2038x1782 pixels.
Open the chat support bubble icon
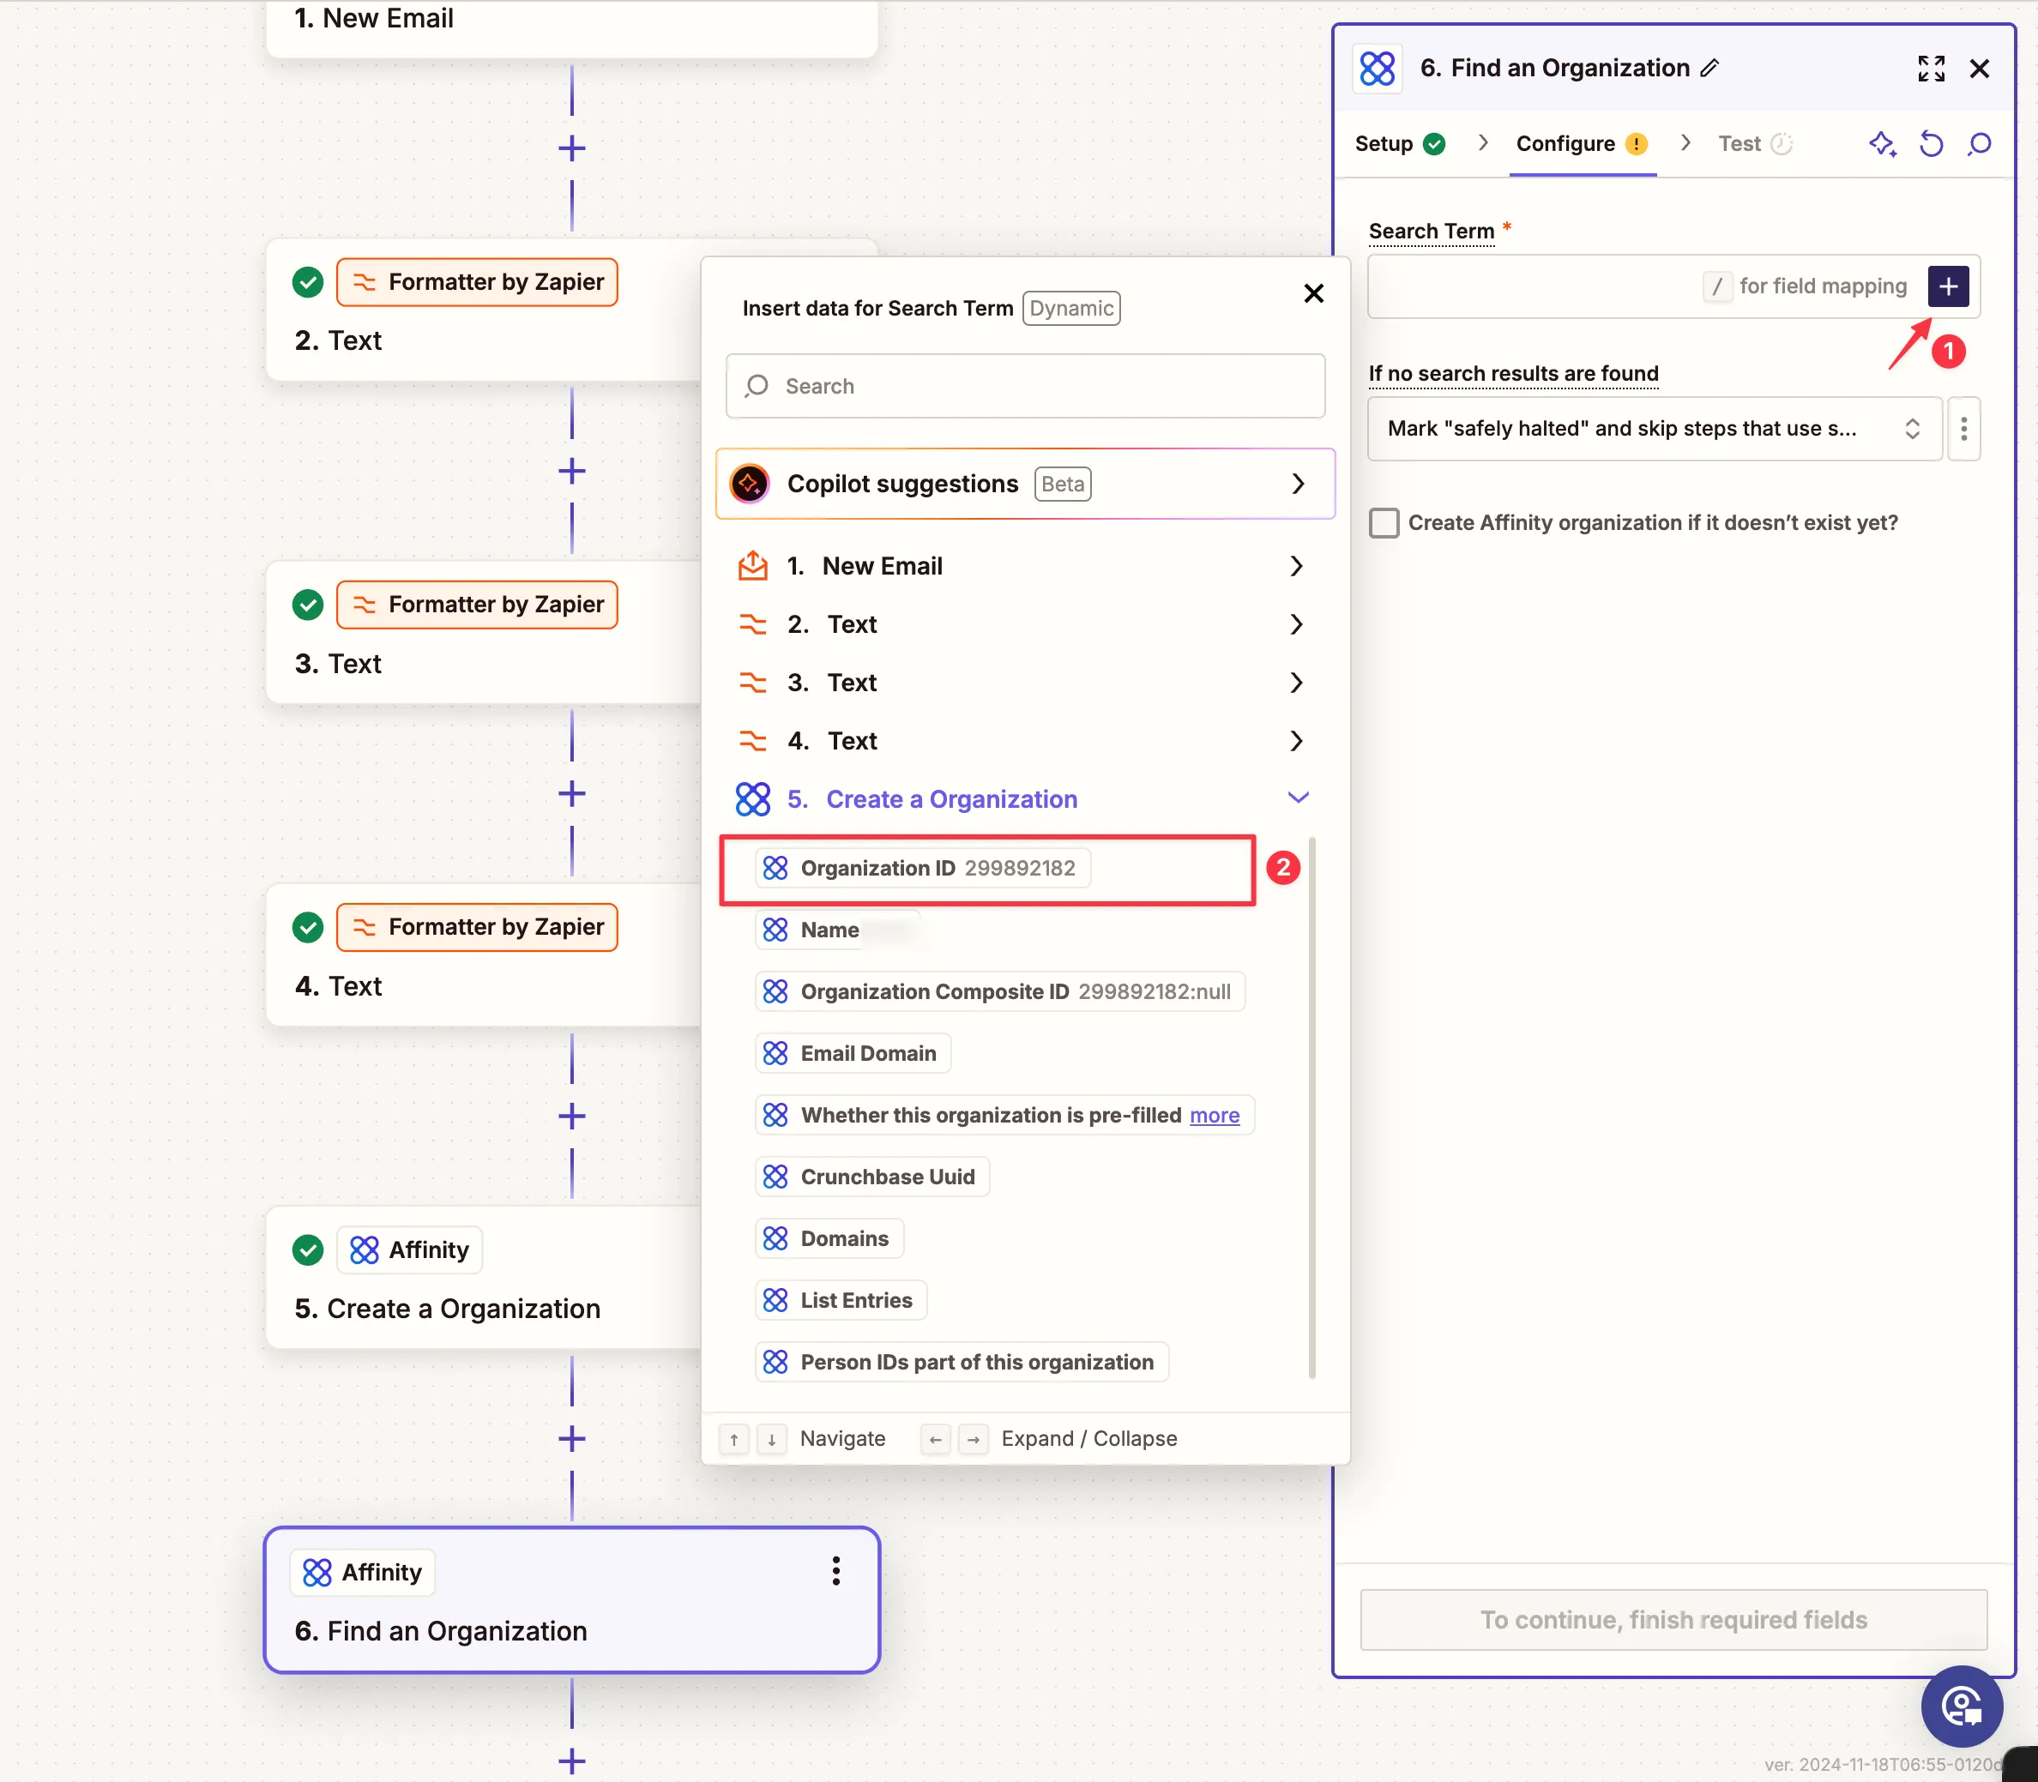1962,1707
